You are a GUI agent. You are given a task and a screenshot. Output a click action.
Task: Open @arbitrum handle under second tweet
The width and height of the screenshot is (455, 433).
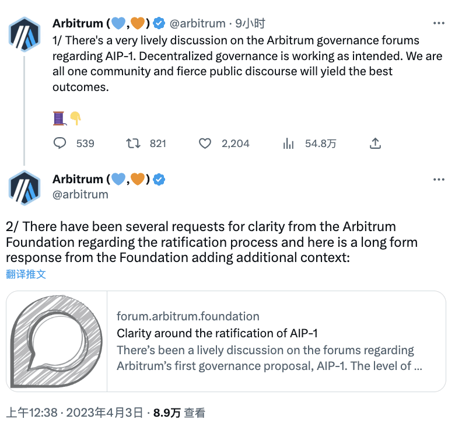tap(80, 194)
